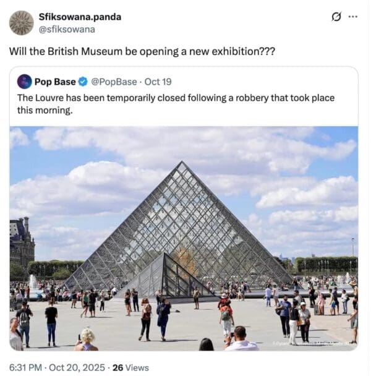371x376 pixels.
Task: Open the @sfiksowana handle link
Action: point(67,30)
